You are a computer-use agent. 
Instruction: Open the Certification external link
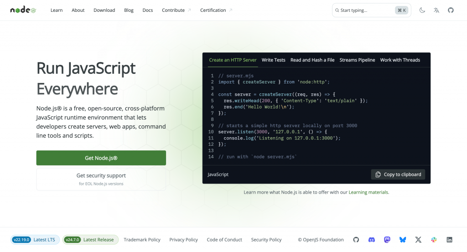point(216,10)
